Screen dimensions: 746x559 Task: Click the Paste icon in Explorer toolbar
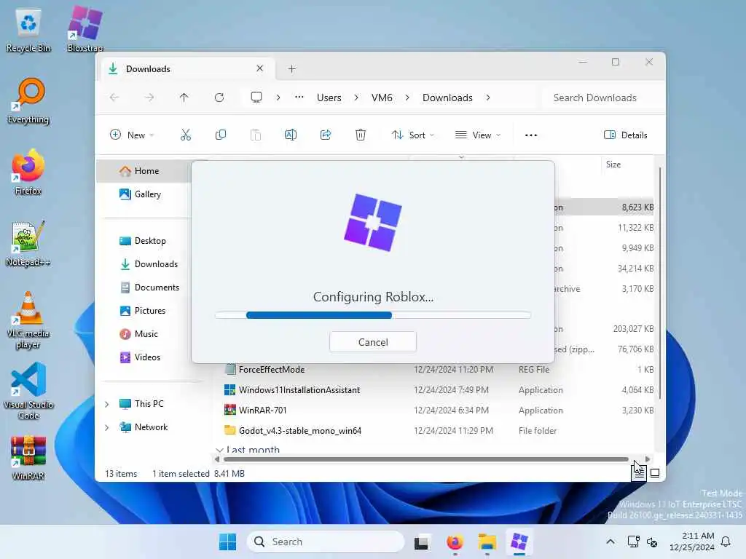pos(256,135)
